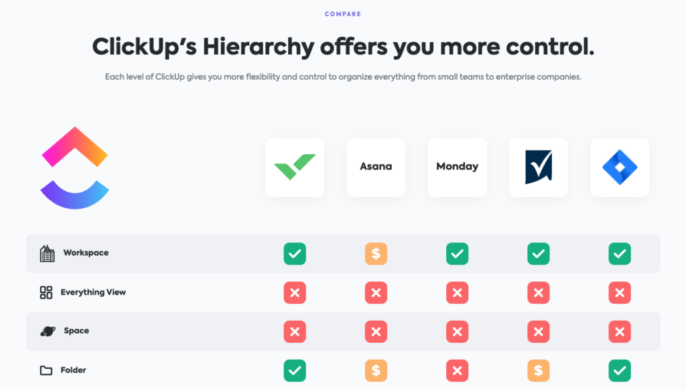686x389 pixels.
Task: Click Jira's red X in Everything View row
Action: (620, 293)
